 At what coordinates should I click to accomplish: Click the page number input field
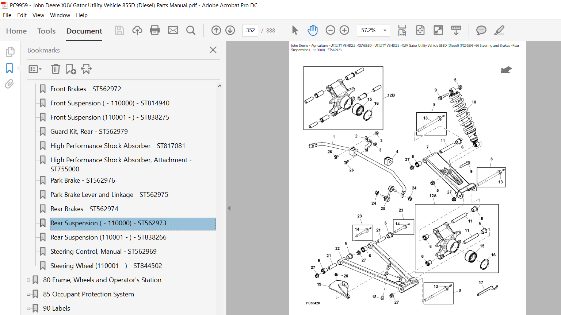pos(251,30)
